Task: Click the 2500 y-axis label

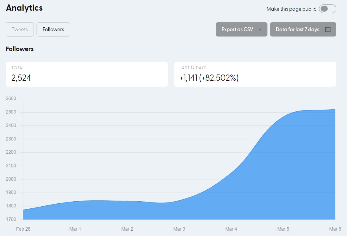Action: 11,112
